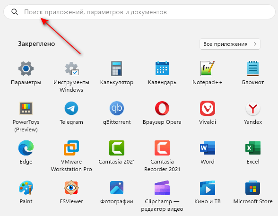Click the magnifier search icon
278x216 pixels.
[14, 12]
